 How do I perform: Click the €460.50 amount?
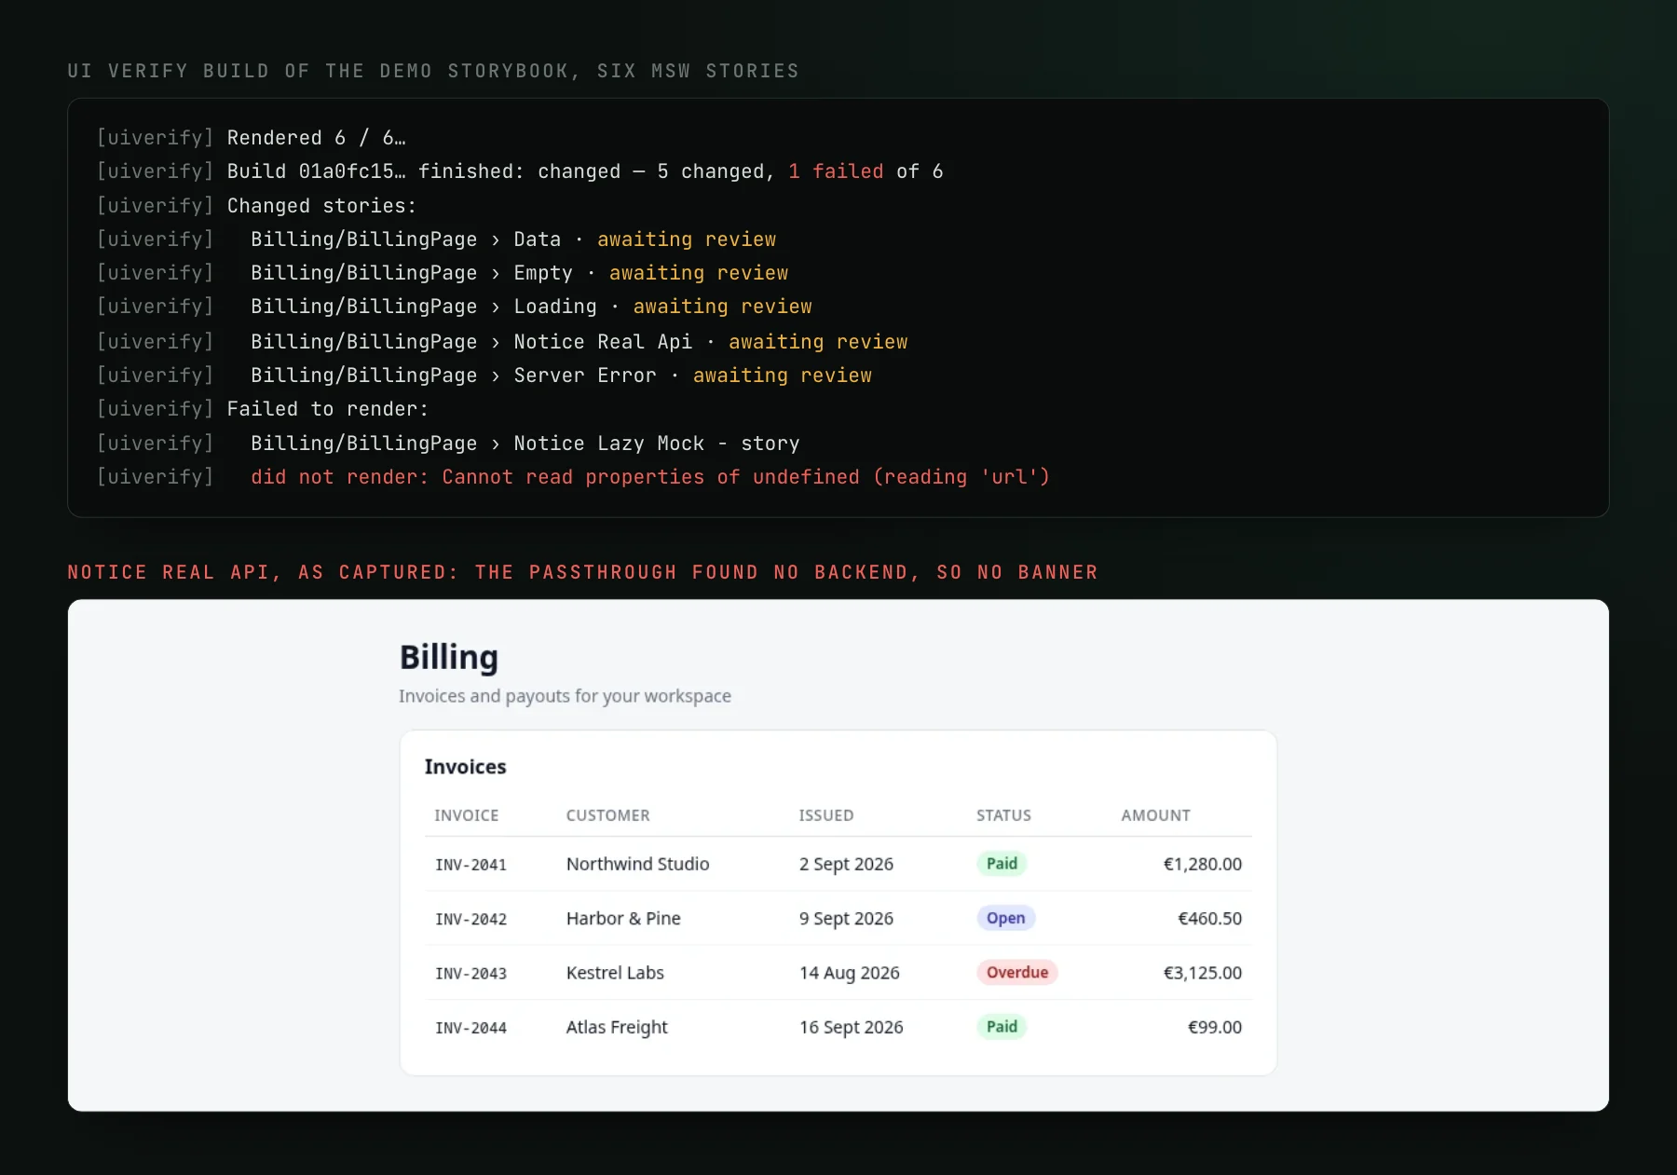click(1210, 918)
